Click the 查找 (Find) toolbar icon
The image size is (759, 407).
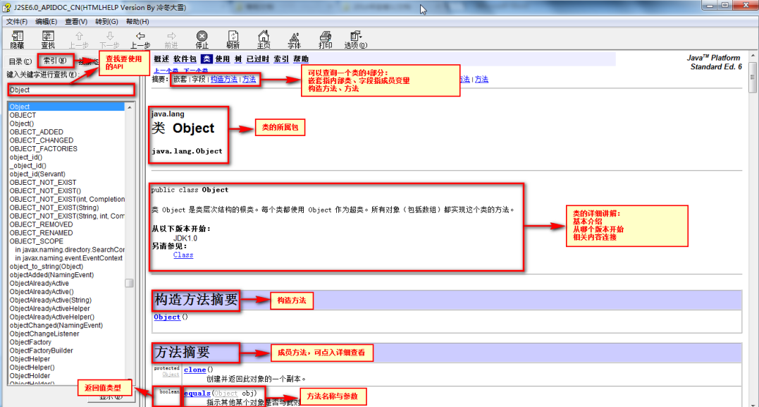click(47, 37)
